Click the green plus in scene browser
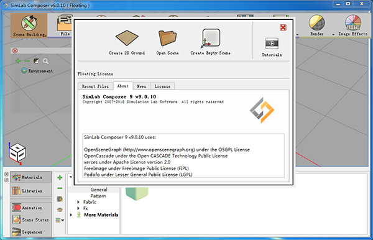The image size is (373, 240). pyautogui.click(x=18, y=61)
